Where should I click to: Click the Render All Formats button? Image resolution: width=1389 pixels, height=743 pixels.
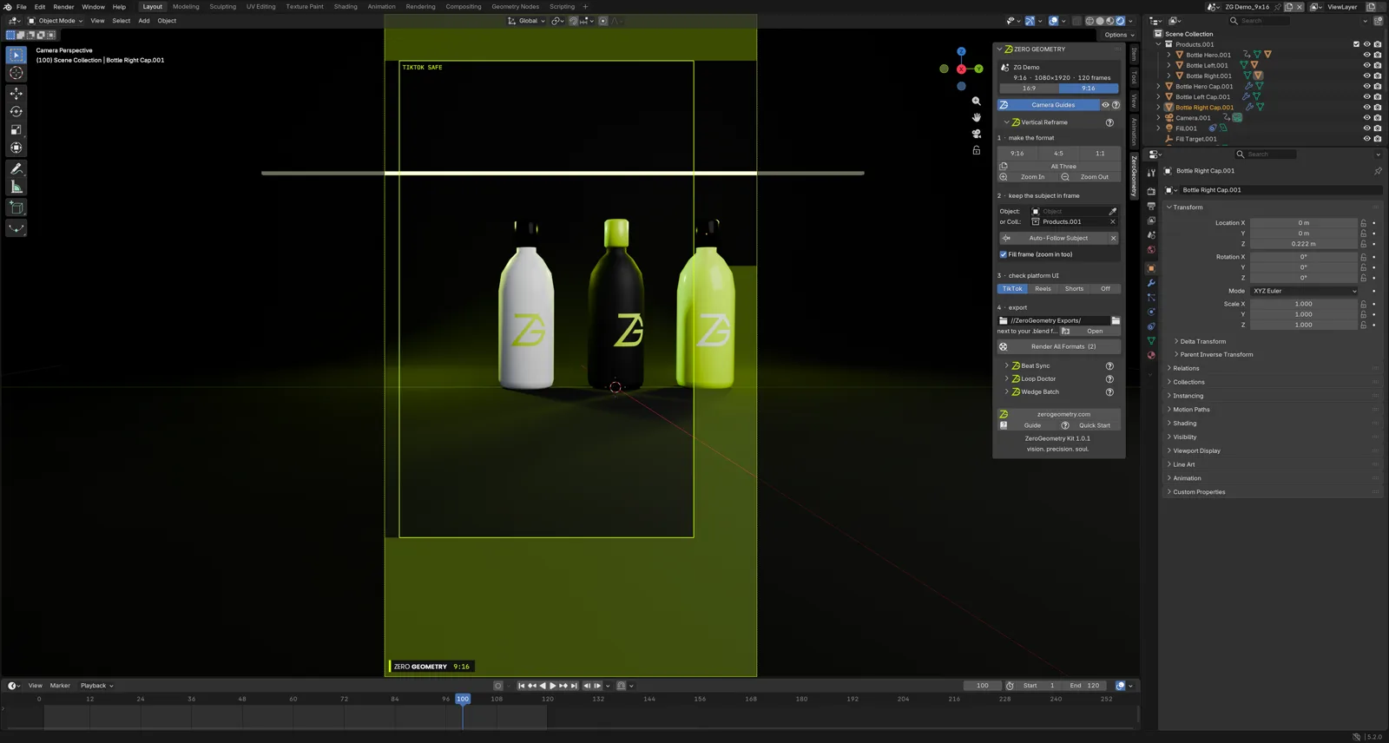[1058, 346]
